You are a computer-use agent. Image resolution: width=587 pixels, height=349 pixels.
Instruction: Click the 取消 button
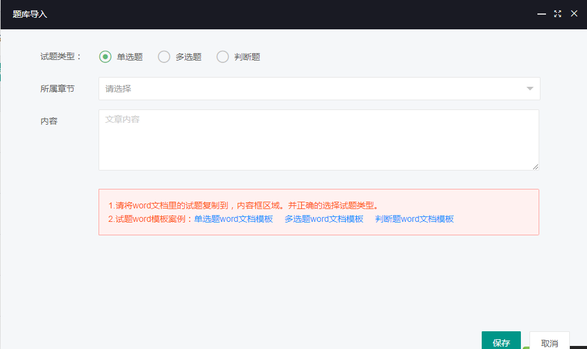550,340
